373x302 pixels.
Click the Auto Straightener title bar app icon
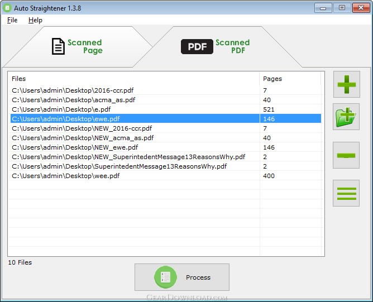pos(7,8)
